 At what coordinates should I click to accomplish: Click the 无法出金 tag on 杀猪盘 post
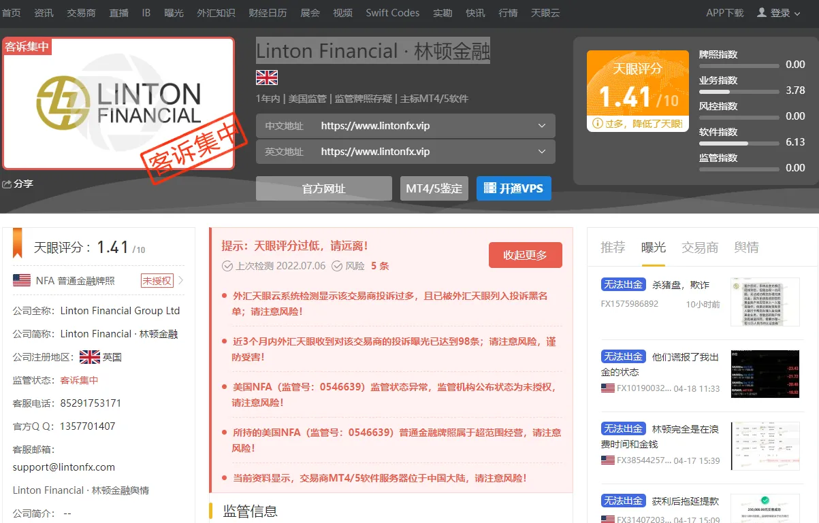pos(623,284)
